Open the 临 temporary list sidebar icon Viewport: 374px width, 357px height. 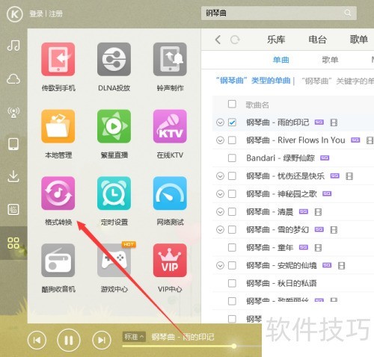pyautogui.click(x=13, y=210)
